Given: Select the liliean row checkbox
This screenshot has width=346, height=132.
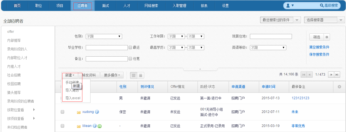Looking at the screenshot, I should pyautogui.click(x=62, y=126).
